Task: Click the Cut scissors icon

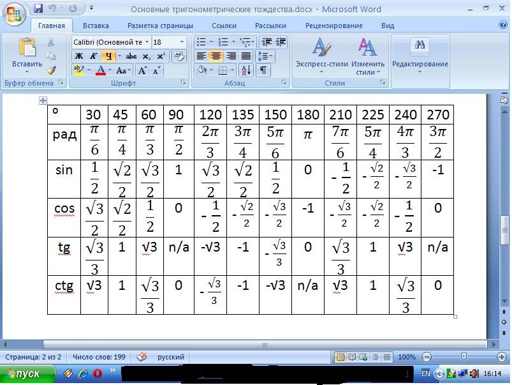Action: pos(51,42)
